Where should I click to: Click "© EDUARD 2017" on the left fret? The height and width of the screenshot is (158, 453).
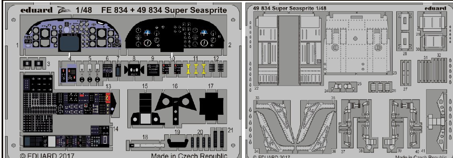pyautogui.click(x=47, y=156)
